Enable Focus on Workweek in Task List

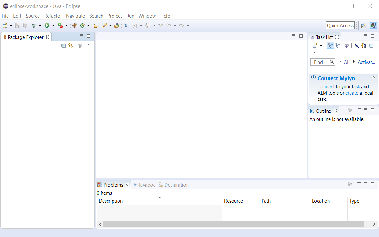(357, 45)
